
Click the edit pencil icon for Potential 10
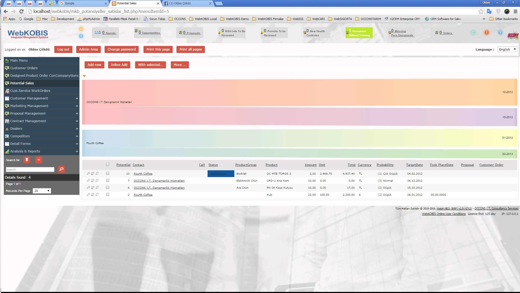(x=88, y=174)
